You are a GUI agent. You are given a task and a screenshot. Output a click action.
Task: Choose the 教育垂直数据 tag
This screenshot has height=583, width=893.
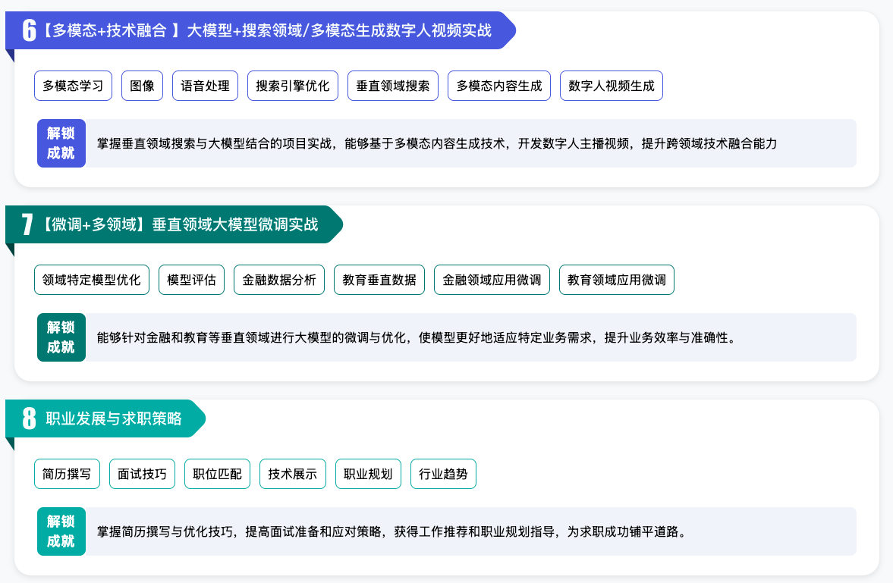(x=379, y=280)
